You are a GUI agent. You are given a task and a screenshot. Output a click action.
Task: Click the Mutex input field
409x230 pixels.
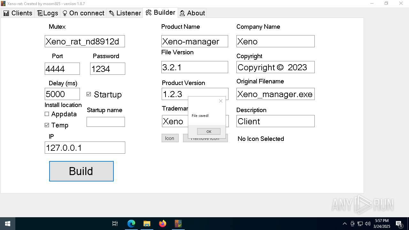pos(85,41)
